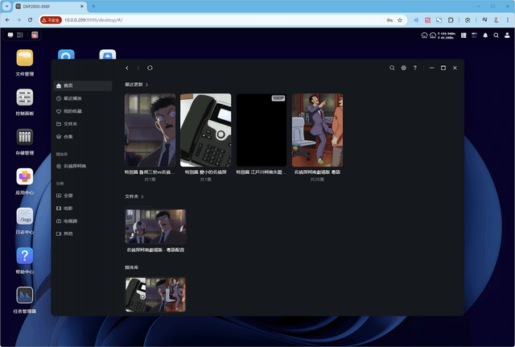515x347 pixels.
Task: Open the 帮助中心 help center desktop icon
Action: point(25,256)
